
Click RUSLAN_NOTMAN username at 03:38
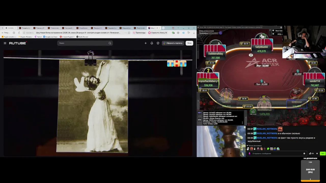point(267,133)
